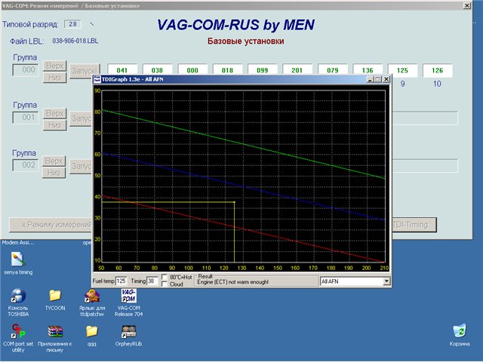
Task: Click the value cell 079
Action: [x=333, y=70]
